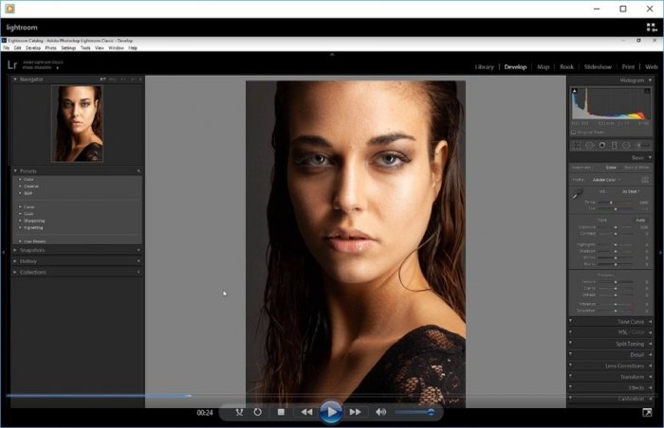Switch to the Library module
This screenshot has width=664, height=428.
coord(484,67)
